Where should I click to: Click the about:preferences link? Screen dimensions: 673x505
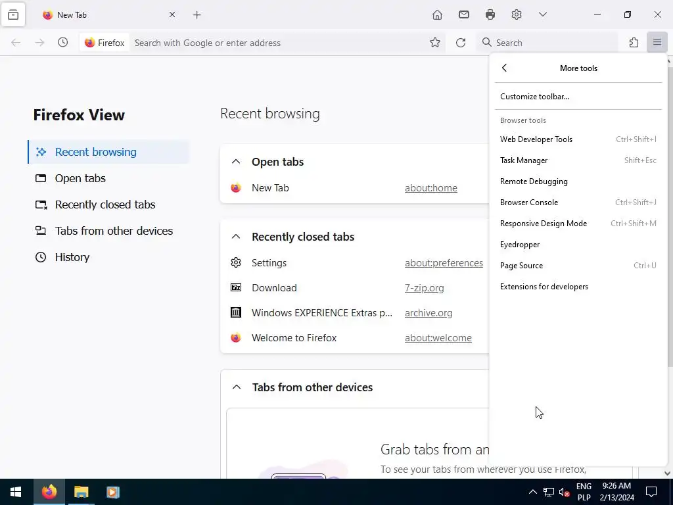[444, 263]
